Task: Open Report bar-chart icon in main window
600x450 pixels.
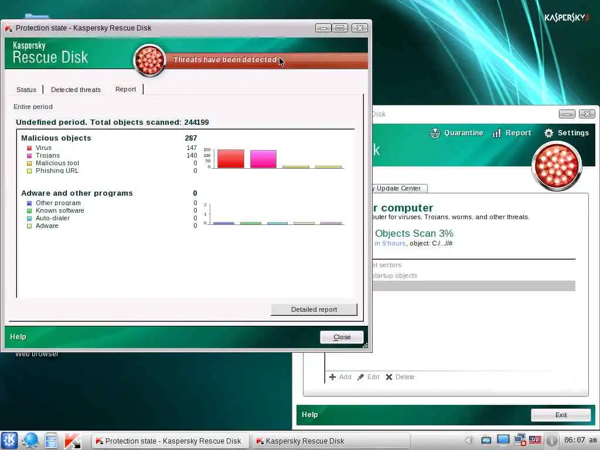Action: point(497,133)
